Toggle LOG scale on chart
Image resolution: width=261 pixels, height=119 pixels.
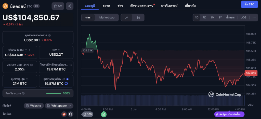(243, 18)
